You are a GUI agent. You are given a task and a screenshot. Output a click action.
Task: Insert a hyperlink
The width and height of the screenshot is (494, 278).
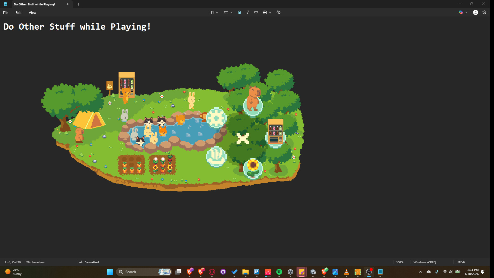(x=256, y=12)
